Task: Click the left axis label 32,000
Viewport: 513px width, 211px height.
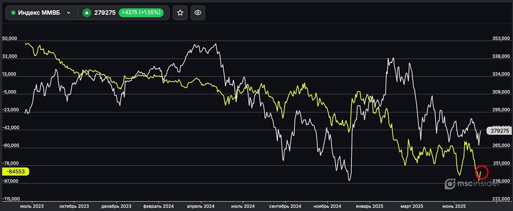Action: point(9,56)
